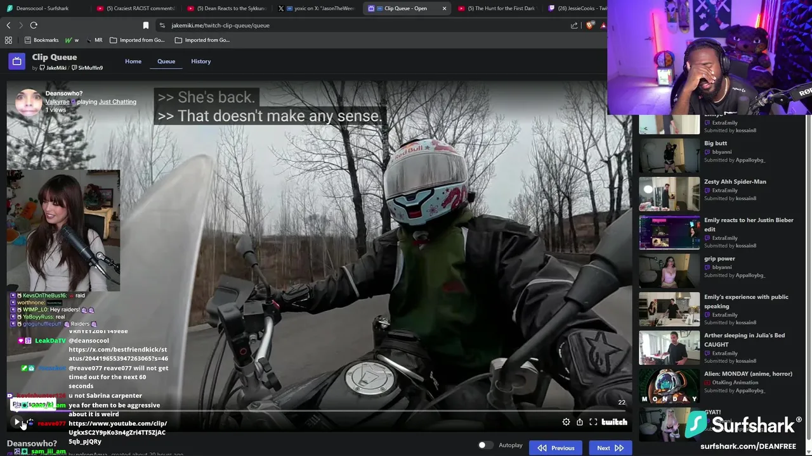Click bbyanni under the grip power clip
Image resolution: width=812 pixels, height=456 pixels.
pyautogui.click(x=722, y=267)
